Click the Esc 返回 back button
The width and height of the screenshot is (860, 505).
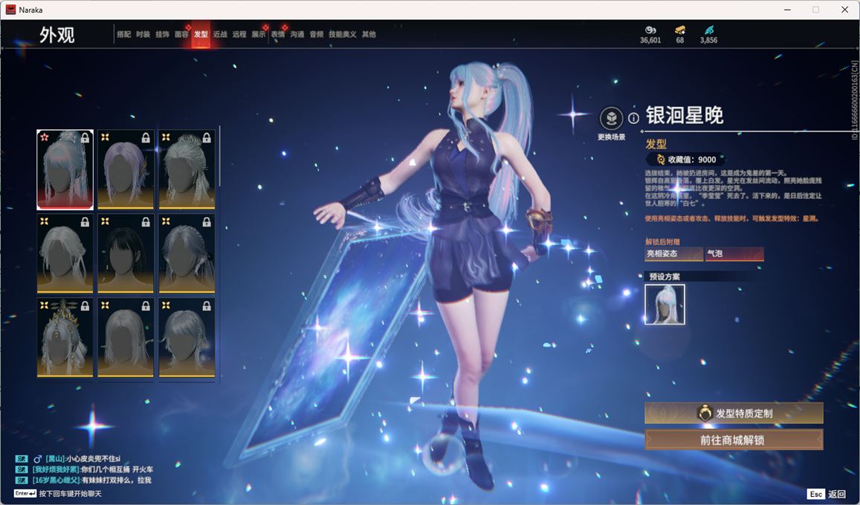(827, 494)
